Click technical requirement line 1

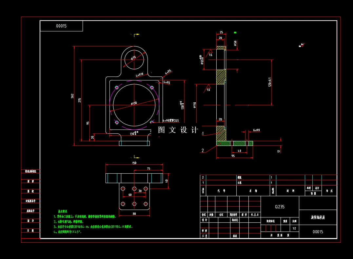[85, 216]
